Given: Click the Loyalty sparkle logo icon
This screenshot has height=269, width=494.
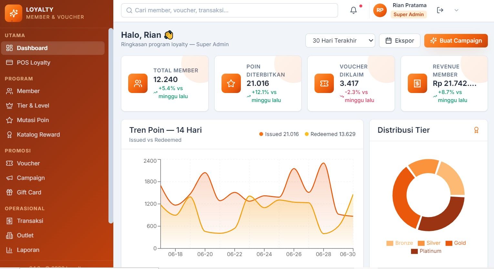Looking at the screenshot, I should pyautogui.click(x=14, y=13).
